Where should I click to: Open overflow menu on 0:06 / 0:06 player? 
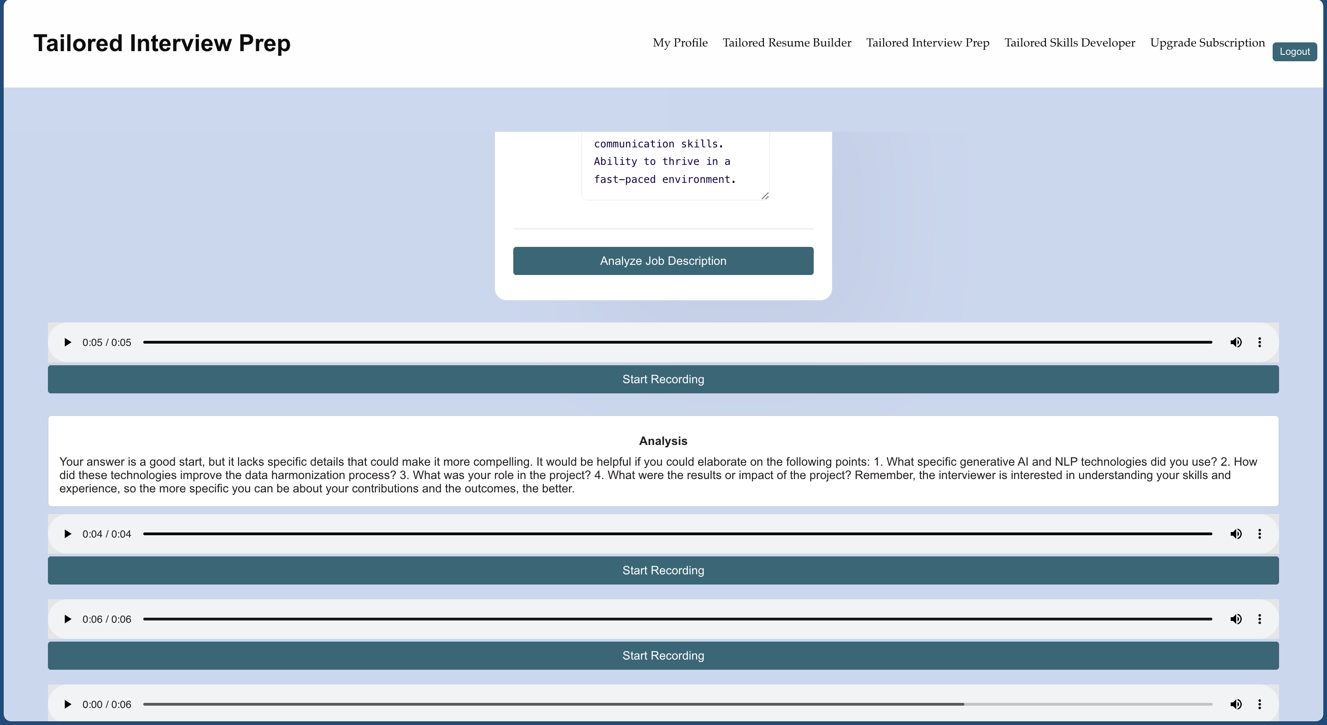click(x=1260, y=619)
